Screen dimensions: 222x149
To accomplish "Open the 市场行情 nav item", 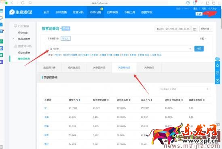I will click(x=95, y=12).
